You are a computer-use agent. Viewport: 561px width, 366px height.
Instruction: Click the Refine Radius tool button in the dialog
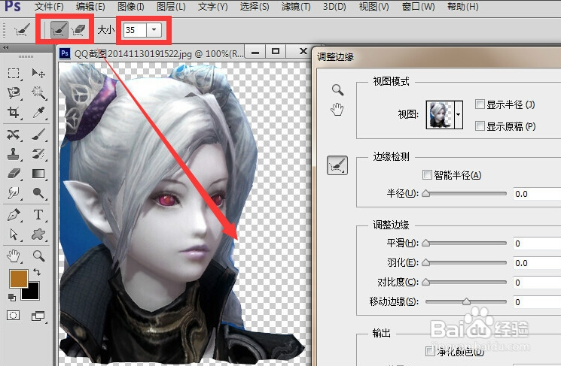337,165
